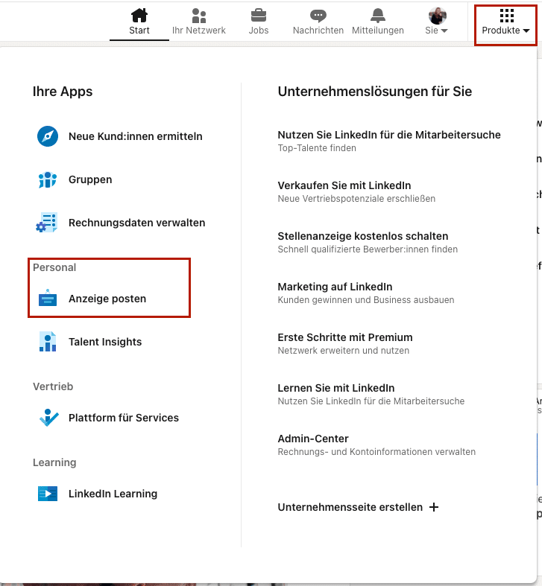Open Nachrichten speech bubble icon
The image size is (542, 586).
318,16
